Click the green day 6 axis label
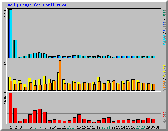 35,127
